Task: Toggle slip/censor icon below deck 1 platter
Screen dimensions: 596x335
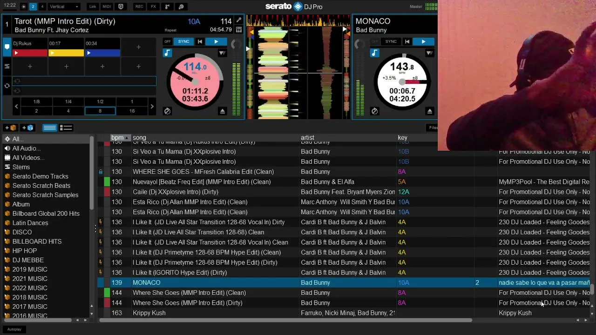Action: tap(167, 111)
